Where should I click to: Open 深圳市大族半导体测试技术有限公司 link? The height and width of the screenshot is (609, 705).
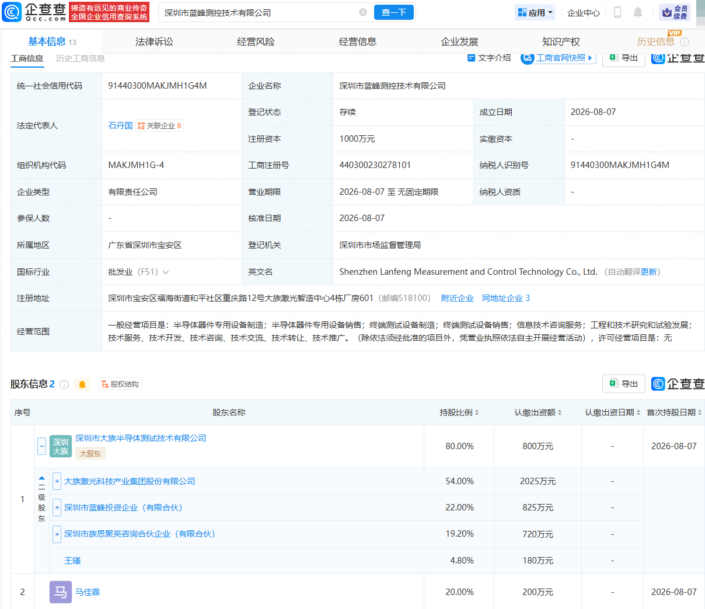141,438
